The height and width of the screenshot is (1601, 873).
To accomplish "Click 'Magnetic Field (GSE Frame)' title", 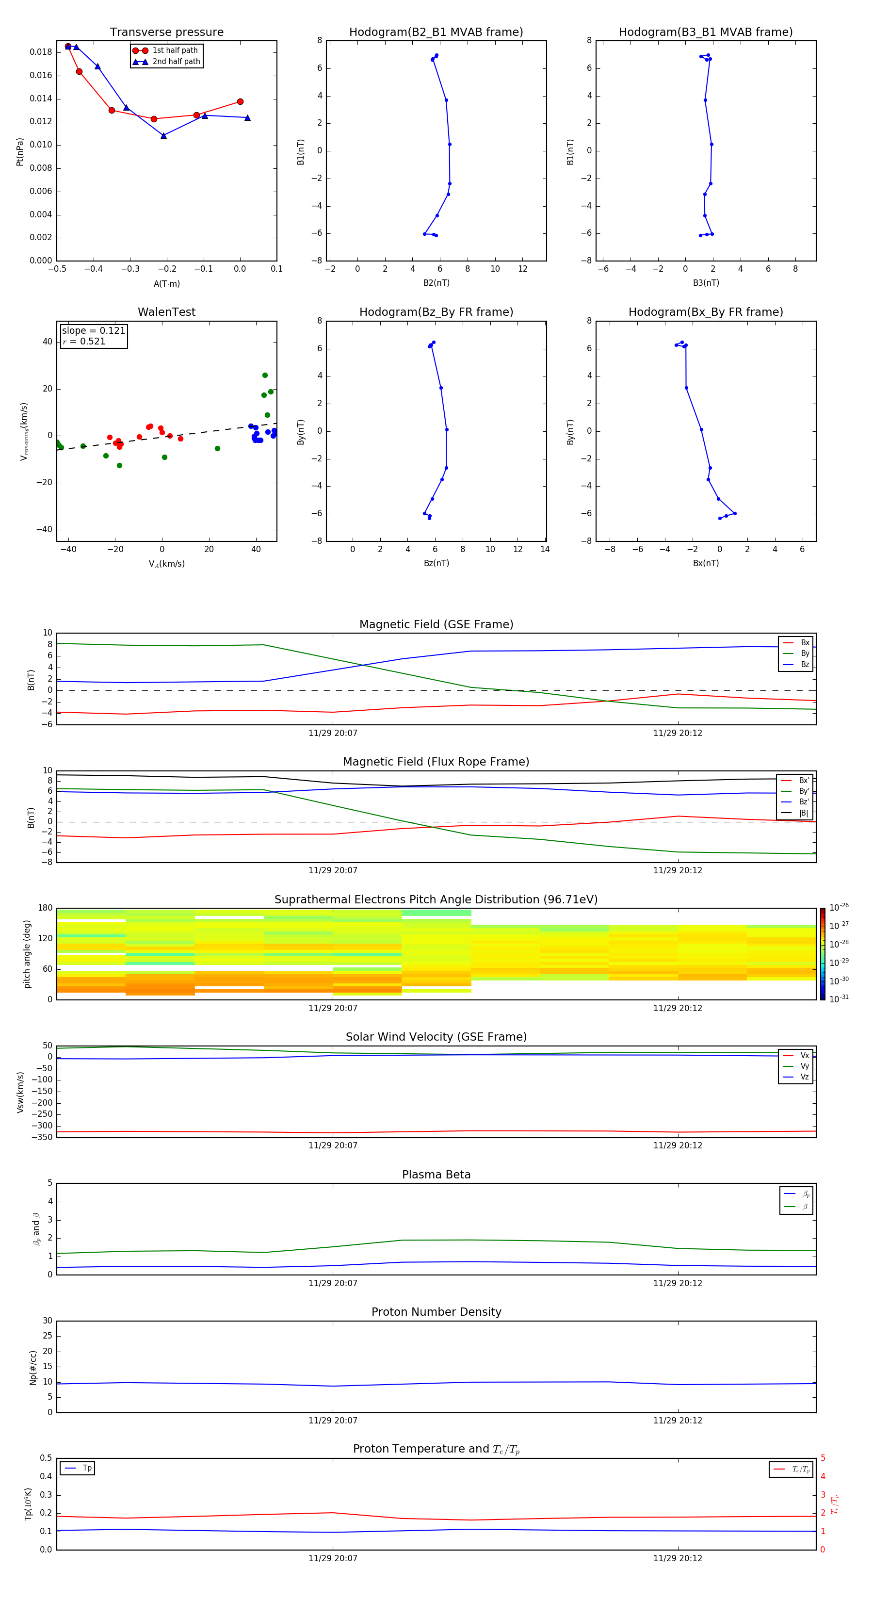I will [x=436, y=624].
